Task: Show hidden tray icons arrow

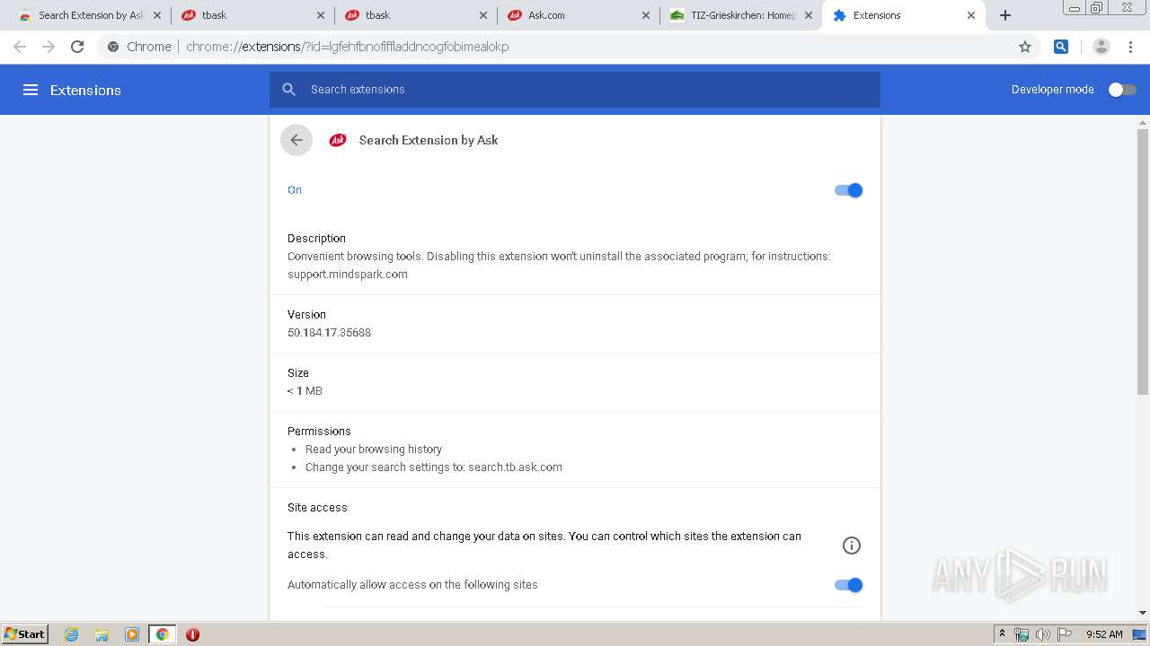Action: (x=1003, y=634)
